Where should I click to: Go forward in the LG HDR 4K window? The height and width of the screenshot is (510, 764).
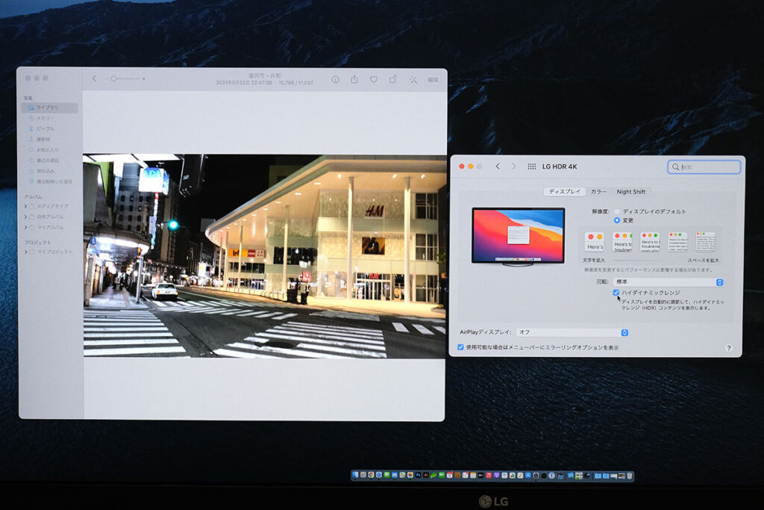click(513, 167)
